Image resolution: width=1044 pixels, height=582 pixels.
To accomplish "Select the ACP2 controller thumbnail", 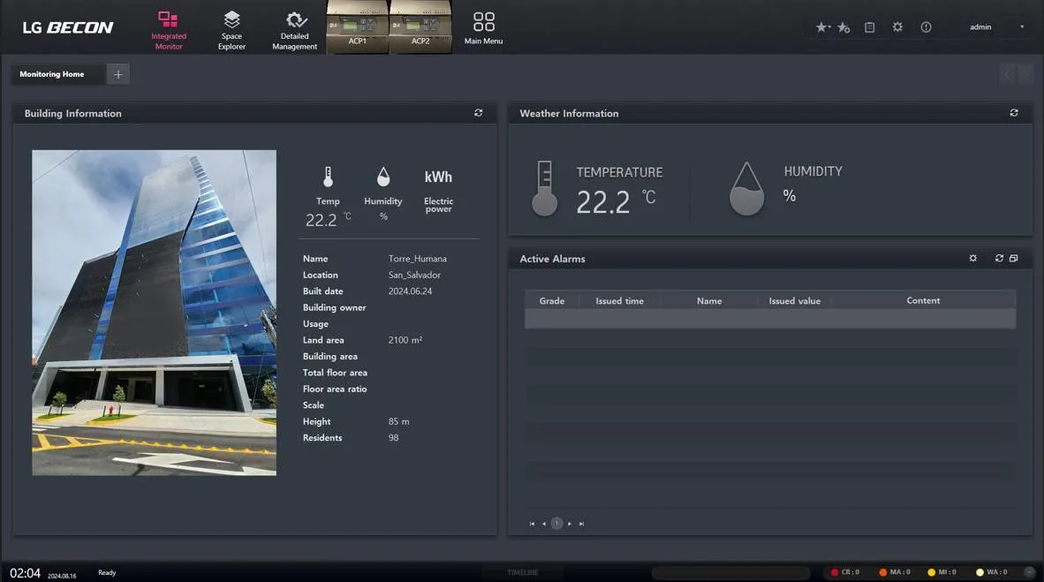I will (x=420, y=26).
